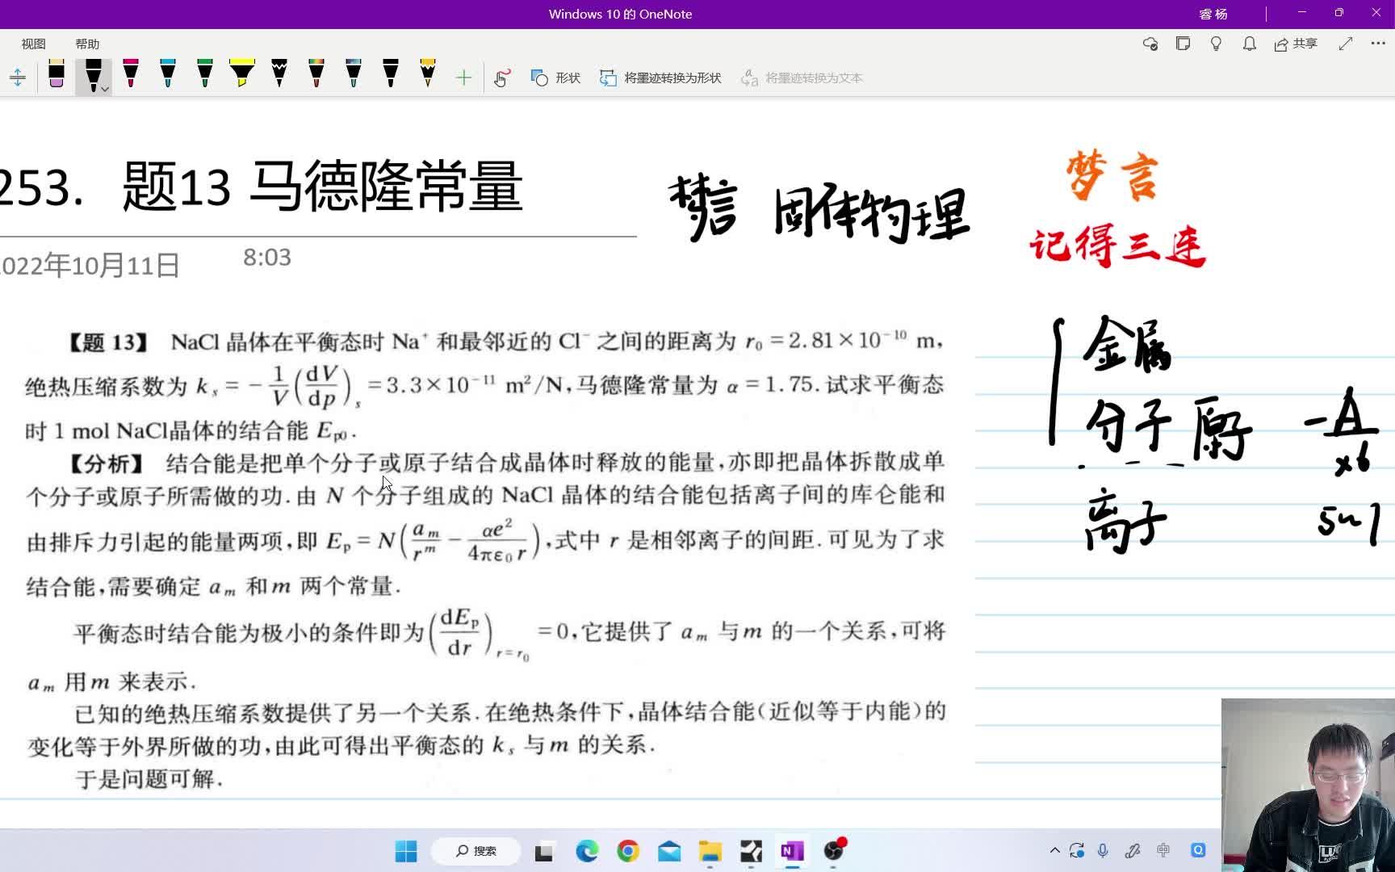1395x872 pixels.
Task: Click 将墨迹转换为文本 ink-to-text button
Action: click(x=802, y=78)
